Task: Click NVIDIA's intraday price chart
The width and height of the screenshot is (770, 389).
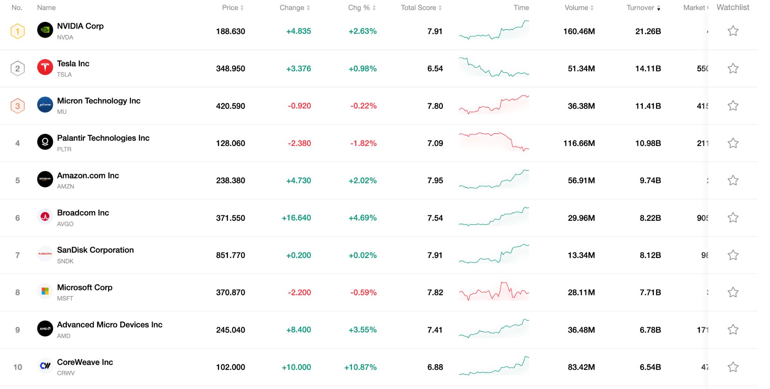Action: click(x=494, y=31)
